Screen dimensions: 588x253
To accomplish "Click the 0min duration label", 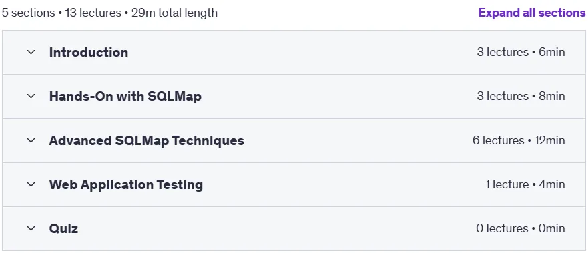I will (x=551, y=228).
